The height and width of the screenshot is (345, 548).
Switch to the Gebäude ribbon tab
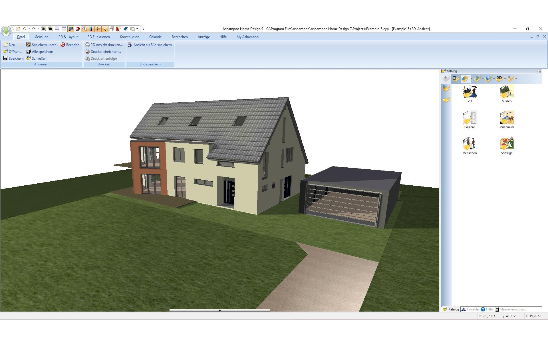coord(41,37)
